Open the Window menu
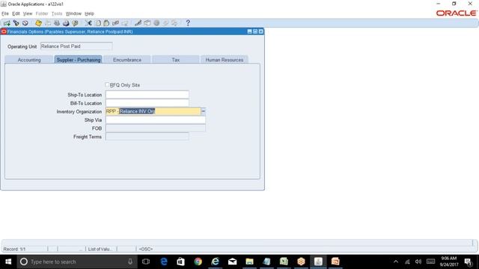The image size is (479, 269). [x=73, y=13]
